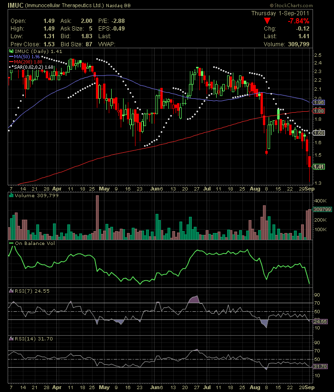Click the 400K volume axis label
Screen dimensions: 334x392
click(321, 201)
